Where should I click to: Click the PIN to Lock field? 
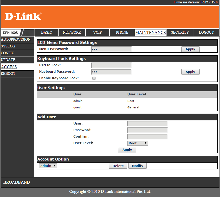111,65
